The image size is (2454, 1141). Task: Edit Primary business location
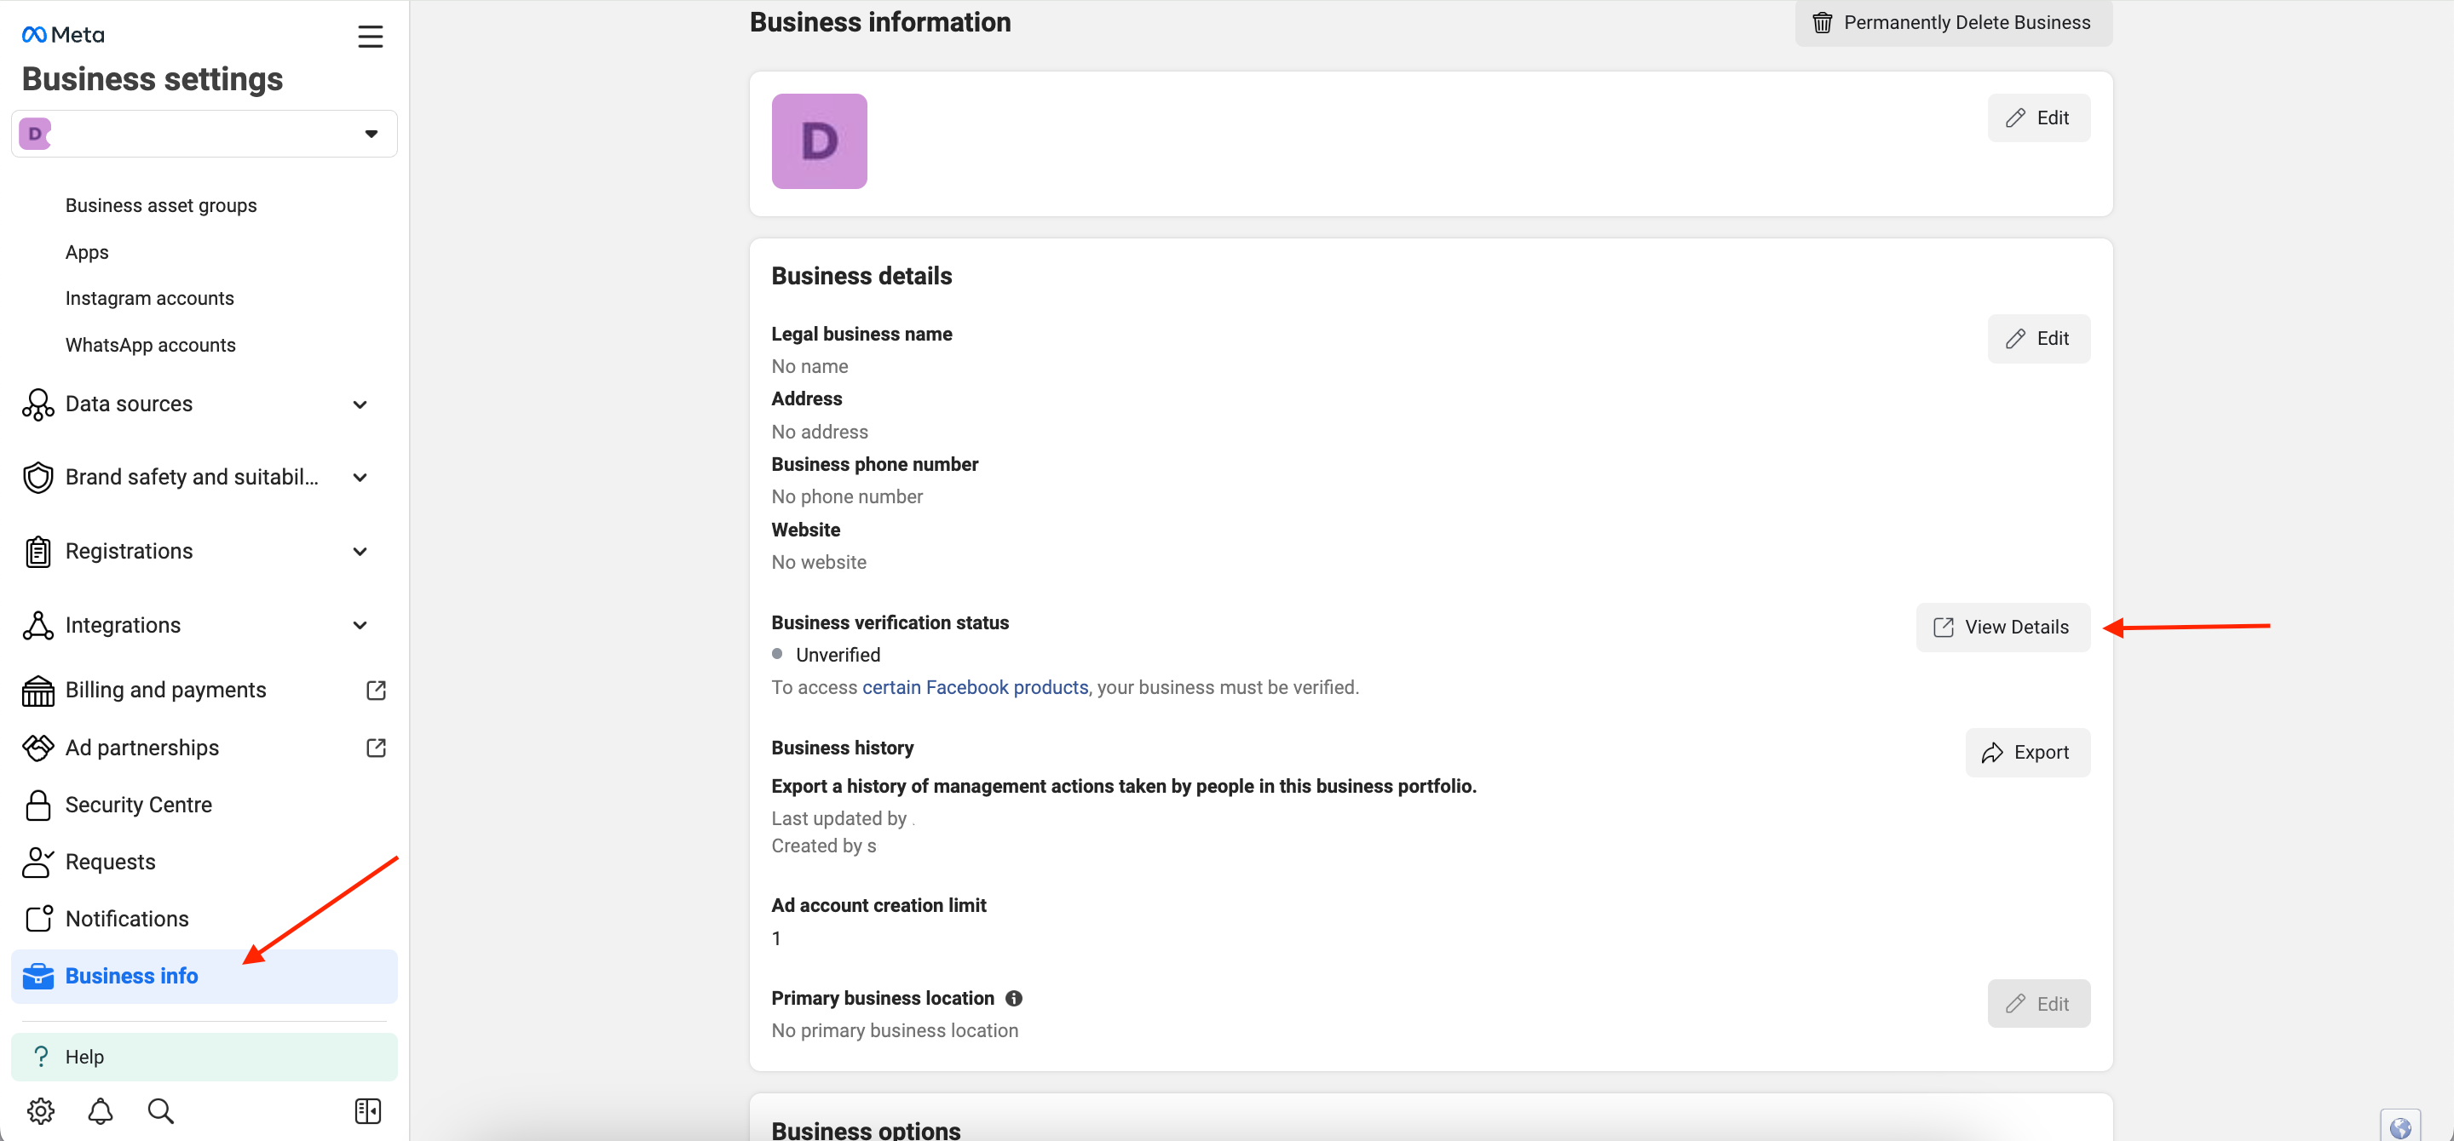pos(2039,1004)
